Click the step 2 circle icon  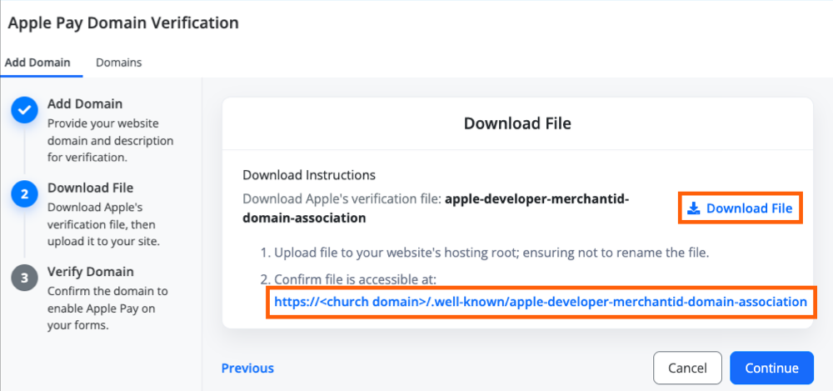[24, 195]
